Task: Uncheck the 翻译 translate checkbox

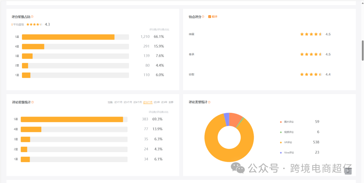Action: 210,17
